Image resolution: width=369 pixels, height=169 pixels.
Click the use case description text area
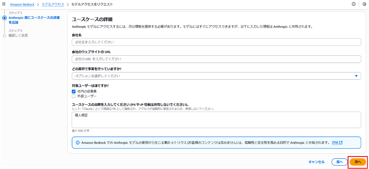pos(216,120)
